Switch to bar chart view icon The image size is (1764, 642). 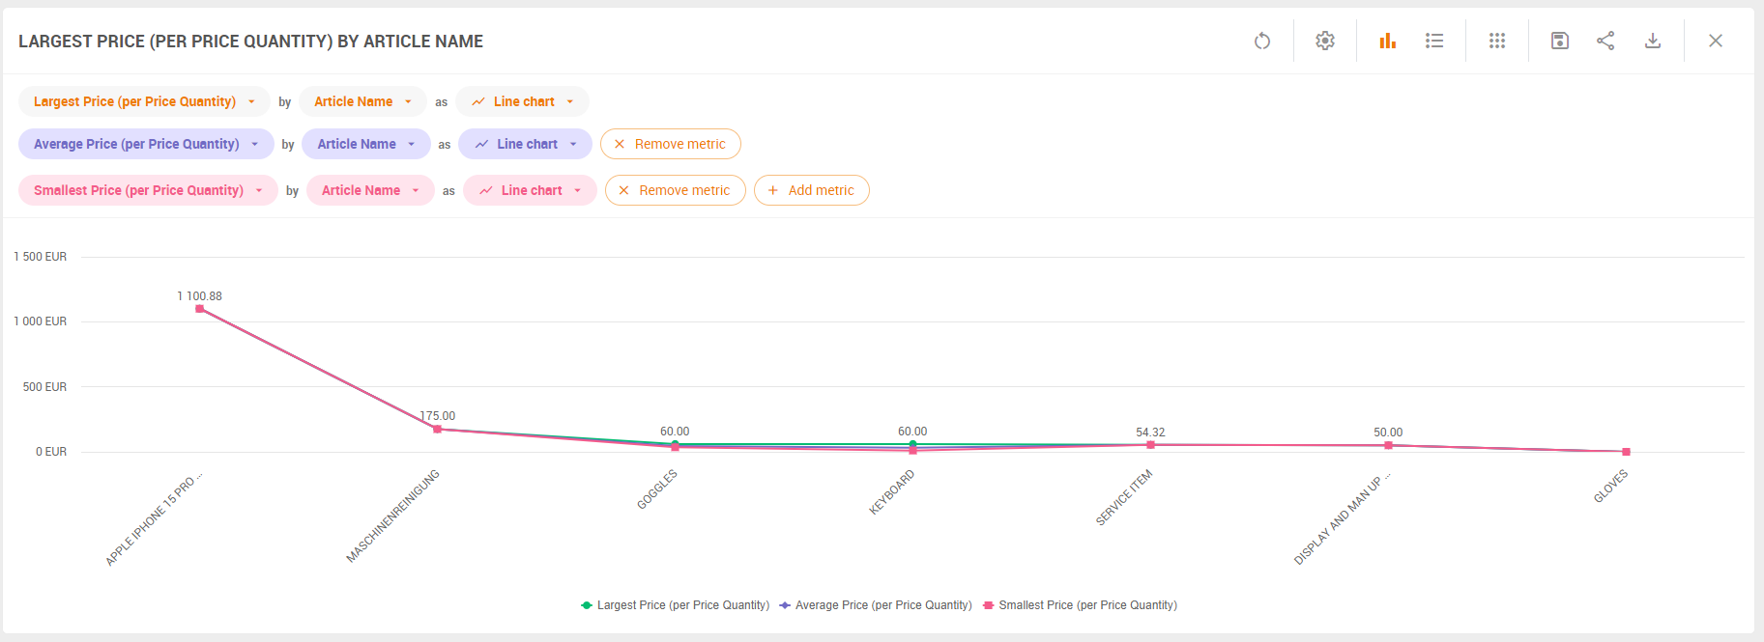[1387, 41]
